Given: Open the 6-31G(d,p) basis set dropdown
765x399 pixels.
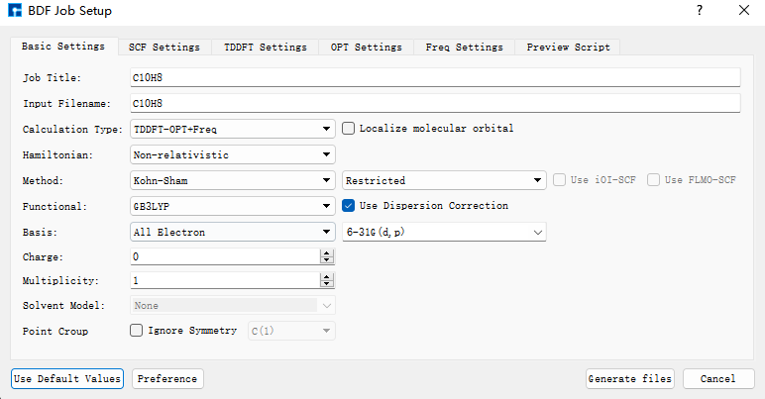Looking at the screenshot, I should click(x=444, y=232).
